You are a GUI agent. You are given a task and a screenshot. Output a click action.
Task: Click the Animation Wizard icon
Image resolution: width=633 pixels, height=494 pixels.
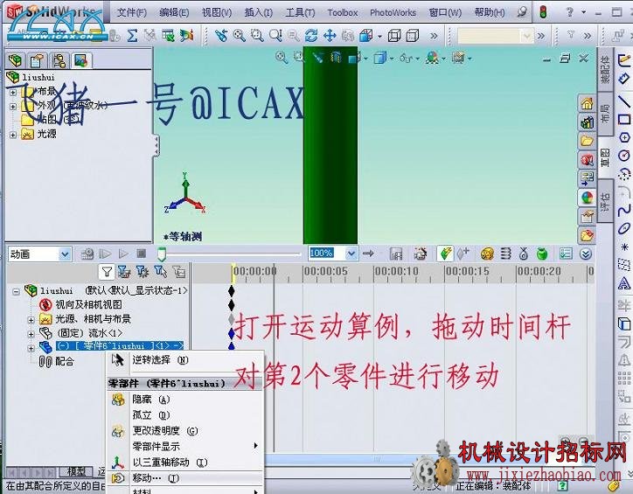[x=420, y=254]
